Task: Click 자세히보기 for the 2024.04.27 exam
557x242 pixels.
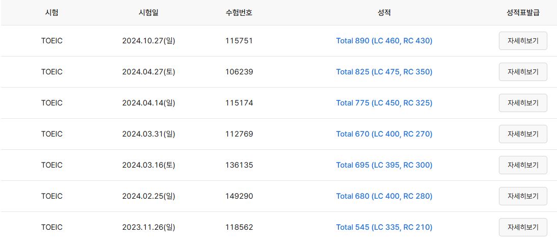Action: pyautogui.click(x=523, y=72)
